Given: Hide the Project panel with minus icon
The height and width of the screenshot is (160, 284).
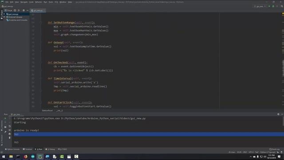Looking at the screenshot, I should [28, 10].
